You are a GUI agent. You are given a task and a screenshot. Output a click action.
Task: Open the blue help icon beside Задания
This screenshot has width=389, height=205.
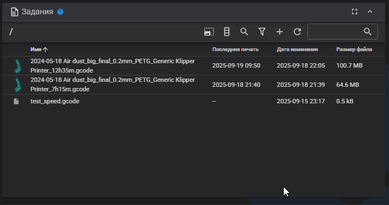click(60, 12)
